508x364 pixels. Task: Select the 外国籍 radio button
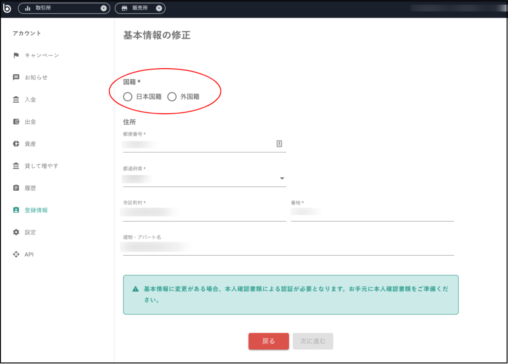tap(171, 97)
